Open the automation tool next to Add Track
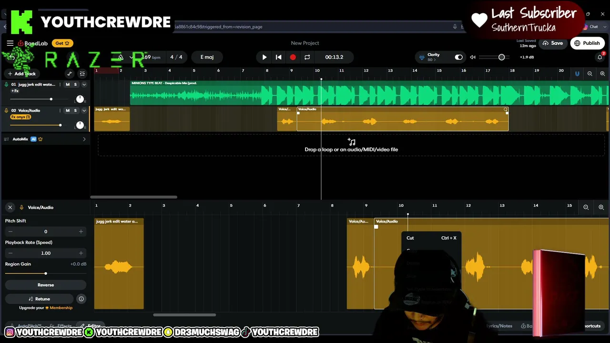The height and width of the screenshot is (343, 610). (x=70, y=74)
